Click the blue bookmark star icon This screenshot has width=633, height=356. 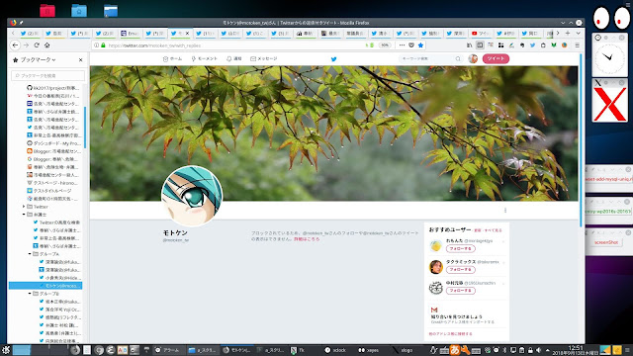pyautogui.click(x=420, y=45)
